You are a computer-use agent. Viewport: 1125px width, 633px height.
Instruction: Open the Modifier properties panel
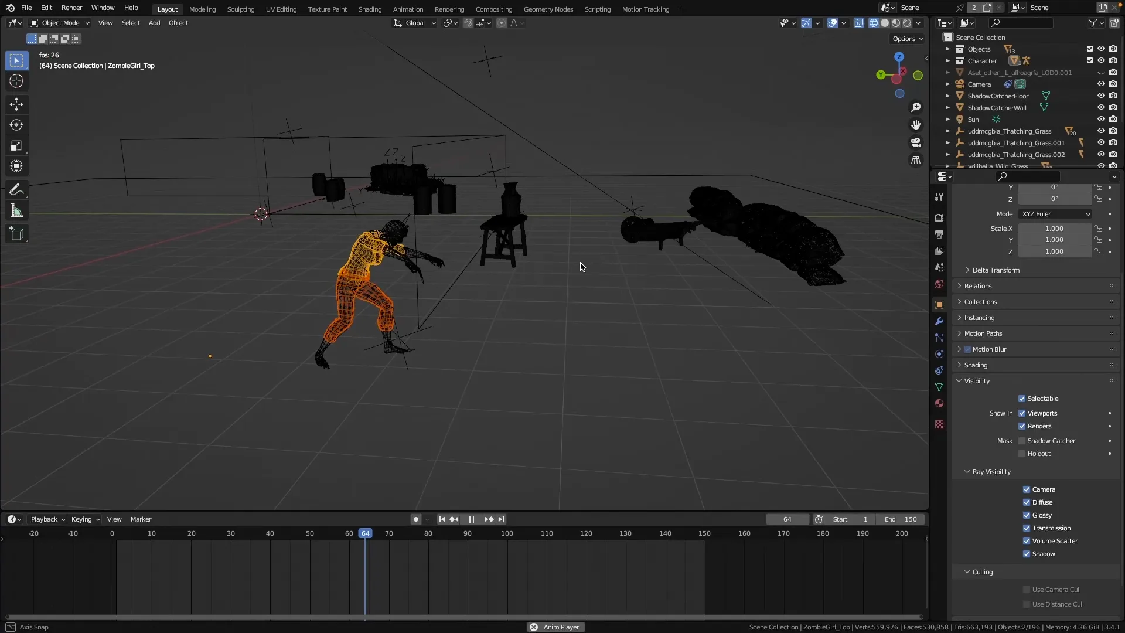click(x=939, y=321)
